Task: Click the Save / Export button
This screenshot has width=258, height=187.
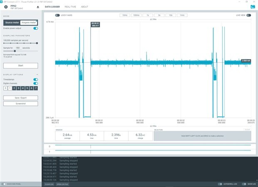Action: [20, 98]
